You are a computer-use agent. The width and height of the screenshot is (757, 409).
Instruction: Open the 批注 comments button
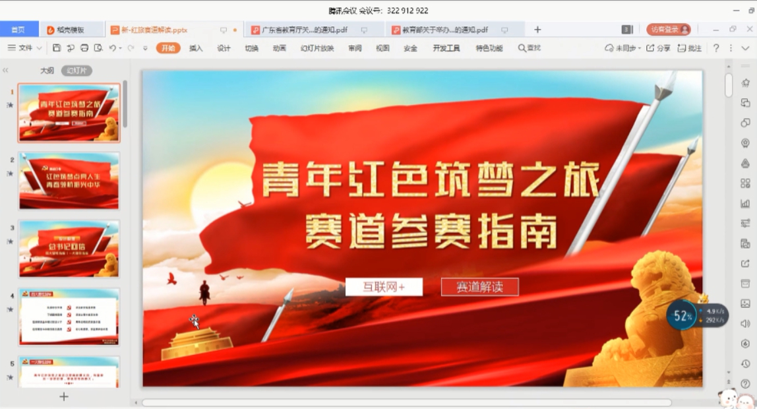click(x=690, y=47)
